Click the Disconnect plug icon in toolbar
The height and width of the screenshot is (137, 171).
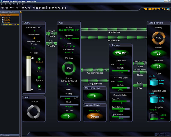[7, 8]
